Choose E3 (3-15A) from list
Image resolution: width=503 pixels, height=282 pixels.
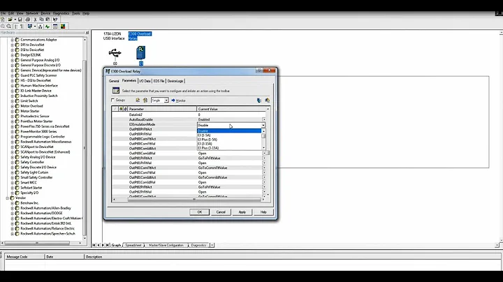point(205,144)
